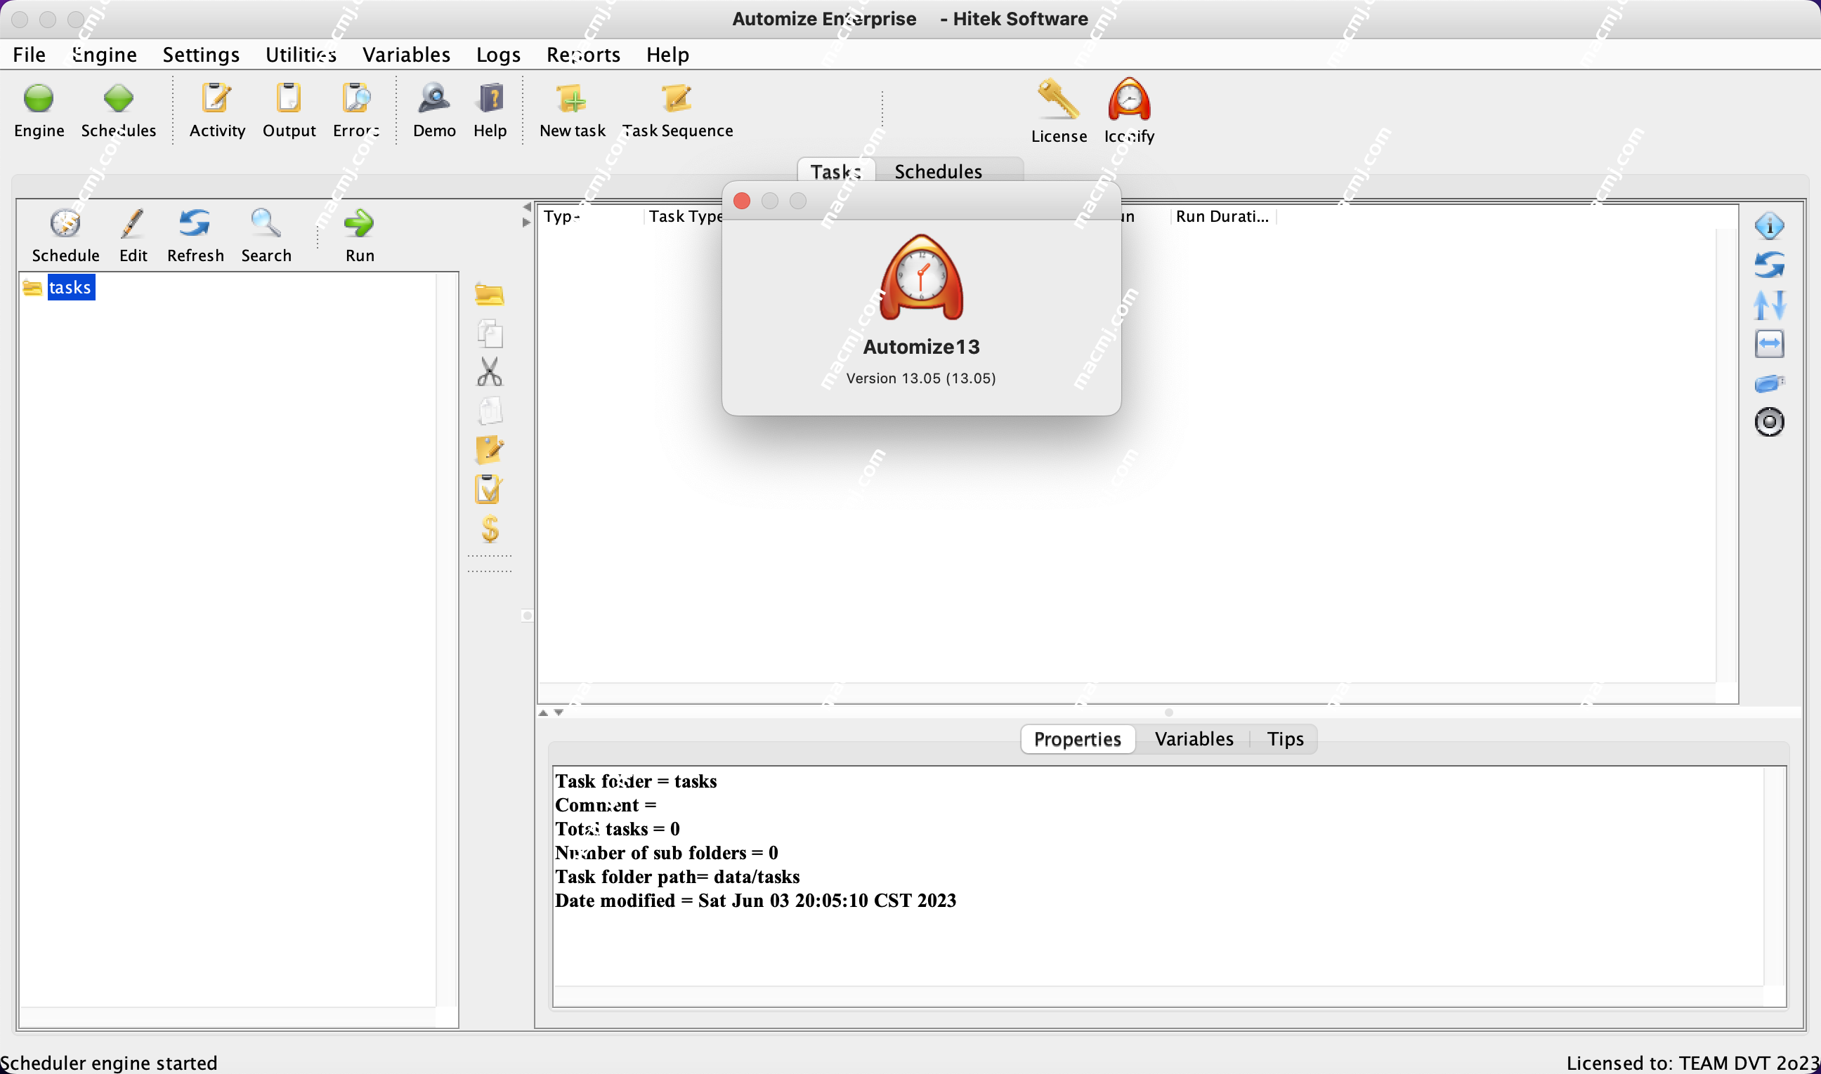Click the folder icon in vertical toolbar
This screenshot has height=1074, width=1821.
[x=490, y=295]
